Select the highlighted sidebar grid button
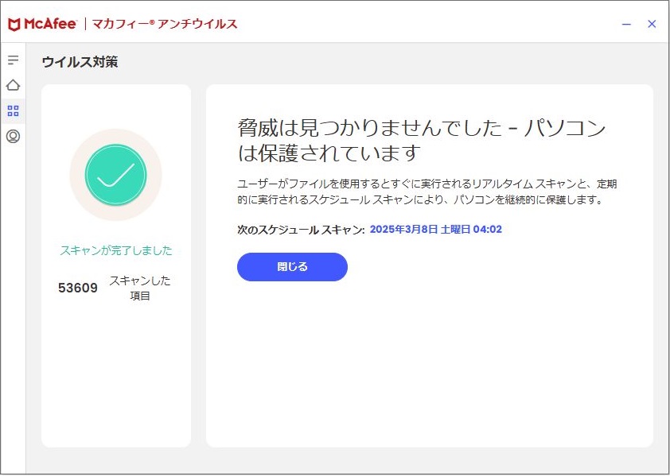 point(12,111)
